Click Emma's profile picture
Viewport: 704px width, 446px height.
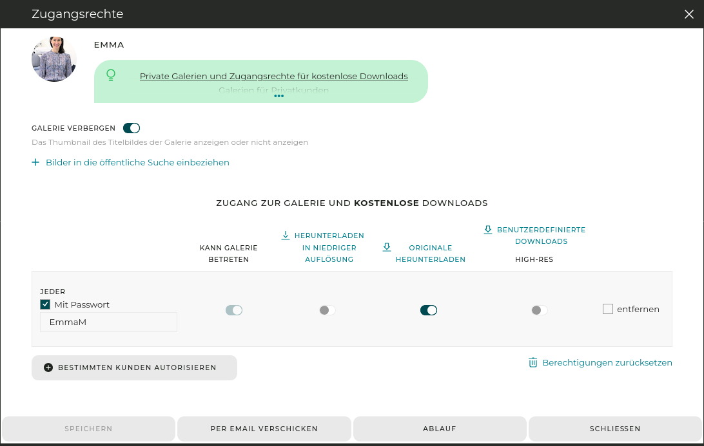pyautogui.click(x=54, y=59)
